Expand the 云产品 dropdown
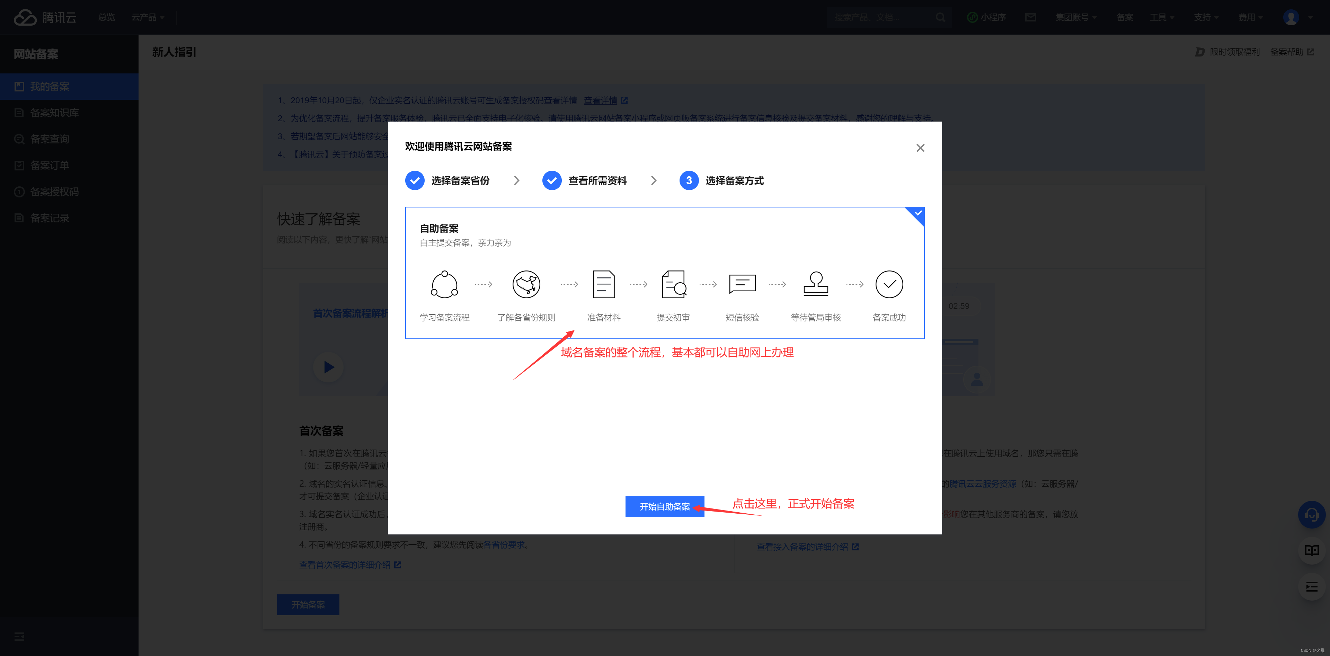Screen dimensions: 1330x656 (148, 17)
